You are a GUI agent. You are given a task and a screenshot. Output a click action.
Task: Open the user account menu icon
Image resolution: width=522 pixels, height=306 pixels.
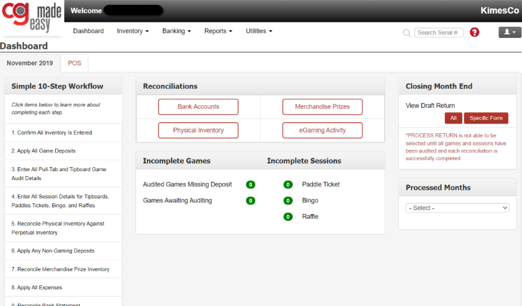pos(510,32)
